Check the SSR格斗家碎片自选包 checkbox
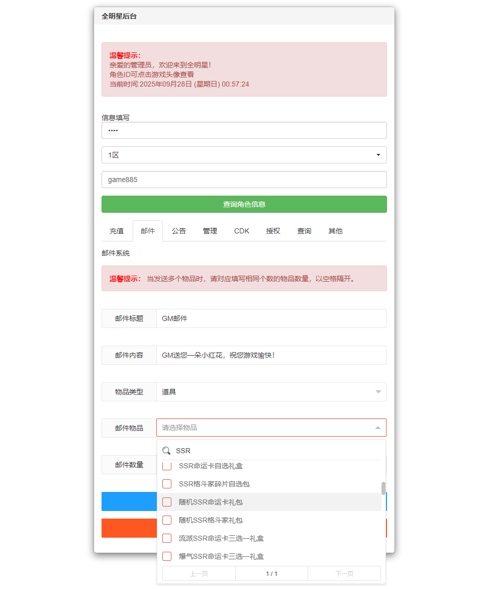 pyautogui.click(x=167, y=484)
